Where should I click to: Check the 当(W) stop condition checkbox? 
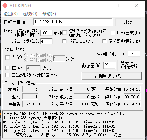[7, 57]
